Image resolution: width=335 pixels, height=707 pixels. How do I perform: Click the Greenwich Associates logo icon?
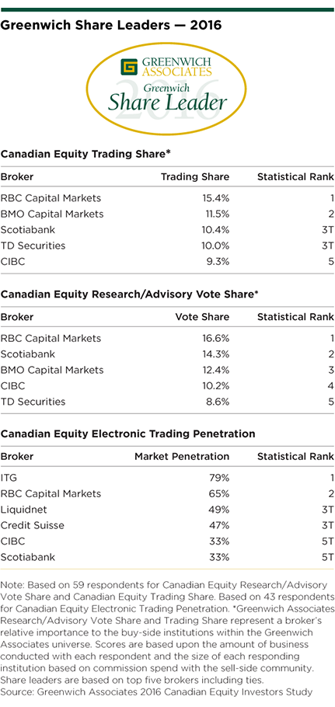tap(129, 66)
